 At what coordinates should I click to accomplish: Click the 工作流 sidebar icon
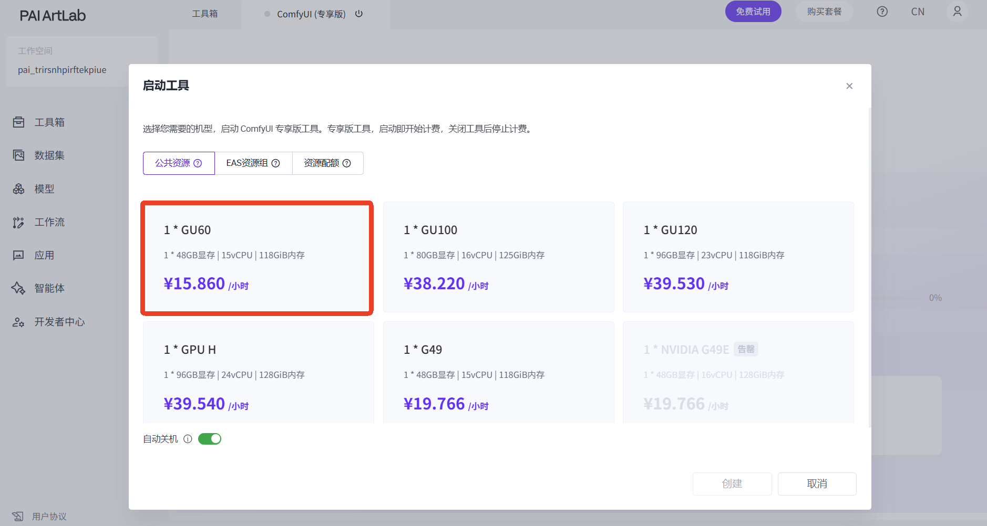[19, 223]
